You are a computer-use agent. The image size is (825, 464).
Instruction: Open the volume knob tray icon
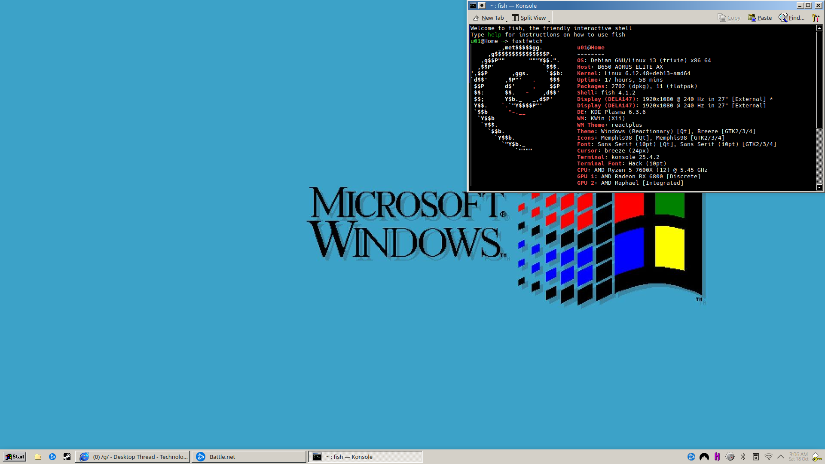[730, 457]
